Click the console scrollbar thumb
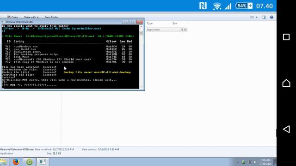The image size is (296, 166). click(141, 34)
